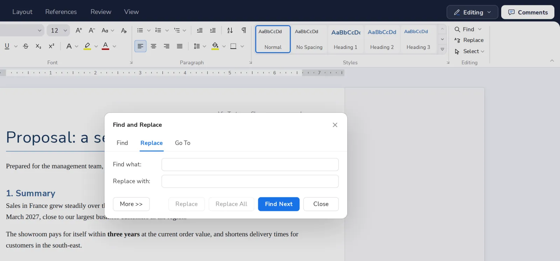
Task: Decrease font size with the A- icon
Action: 92,30
